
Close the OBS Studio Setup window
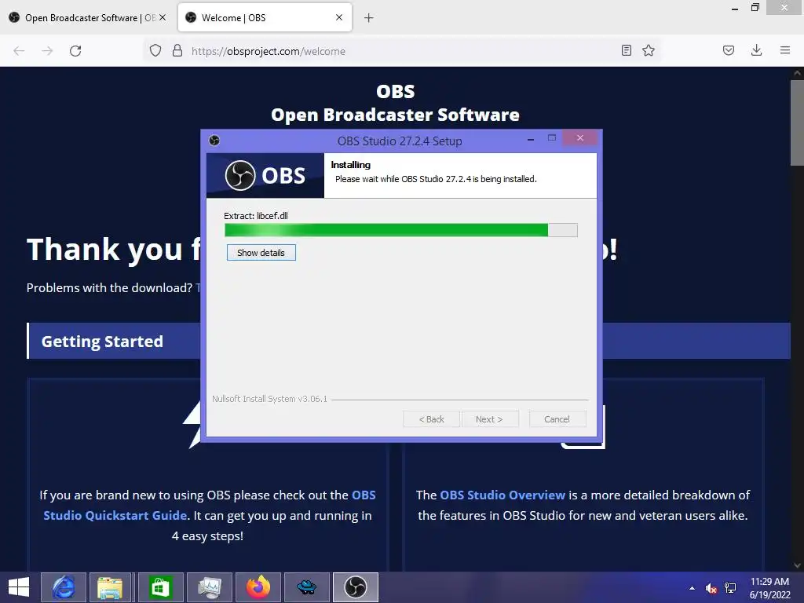coord(580,138)
